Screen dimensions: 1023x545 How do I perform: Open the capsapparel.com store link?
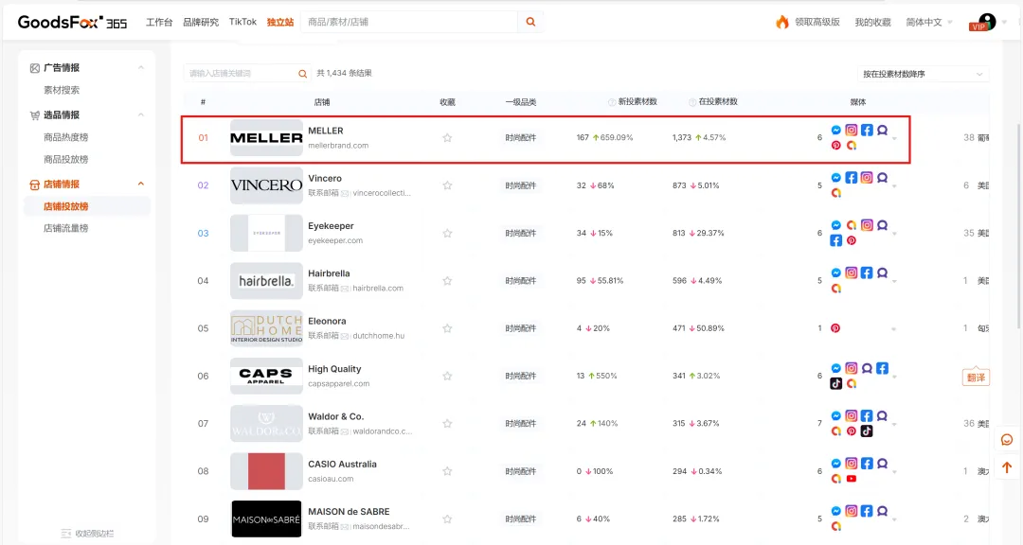point(338,383)
